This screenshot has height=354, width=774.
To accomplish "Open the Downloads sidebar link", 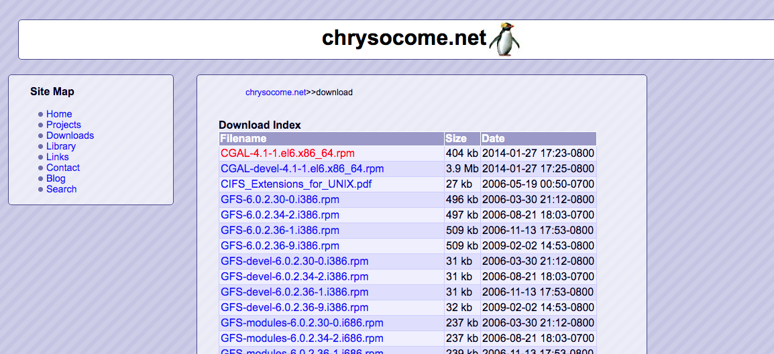I will (x=70, y=135).
